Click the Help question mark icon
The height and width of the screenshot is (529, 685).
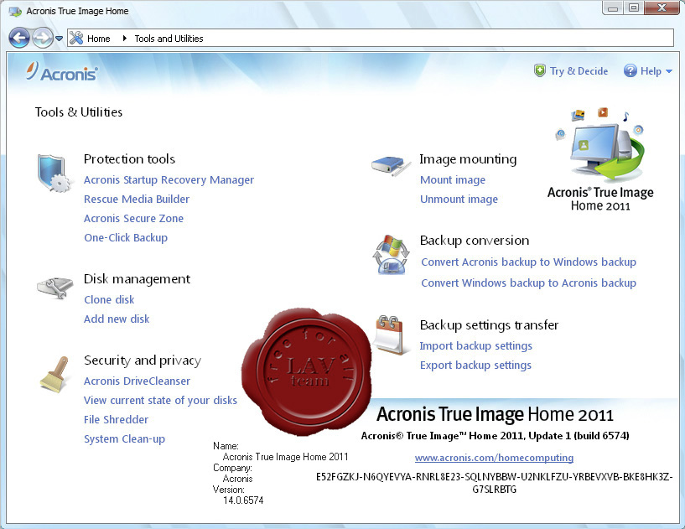630,70
